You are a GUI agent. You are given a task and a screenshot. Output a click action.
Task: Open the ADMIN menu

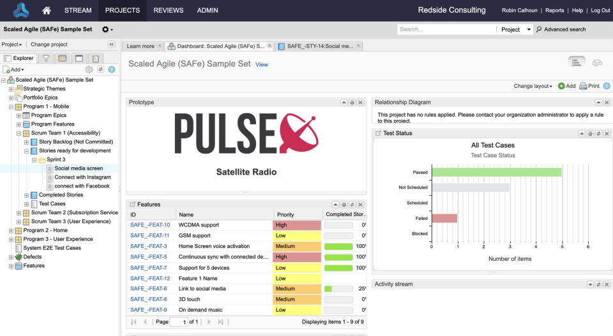pos(208,11)
